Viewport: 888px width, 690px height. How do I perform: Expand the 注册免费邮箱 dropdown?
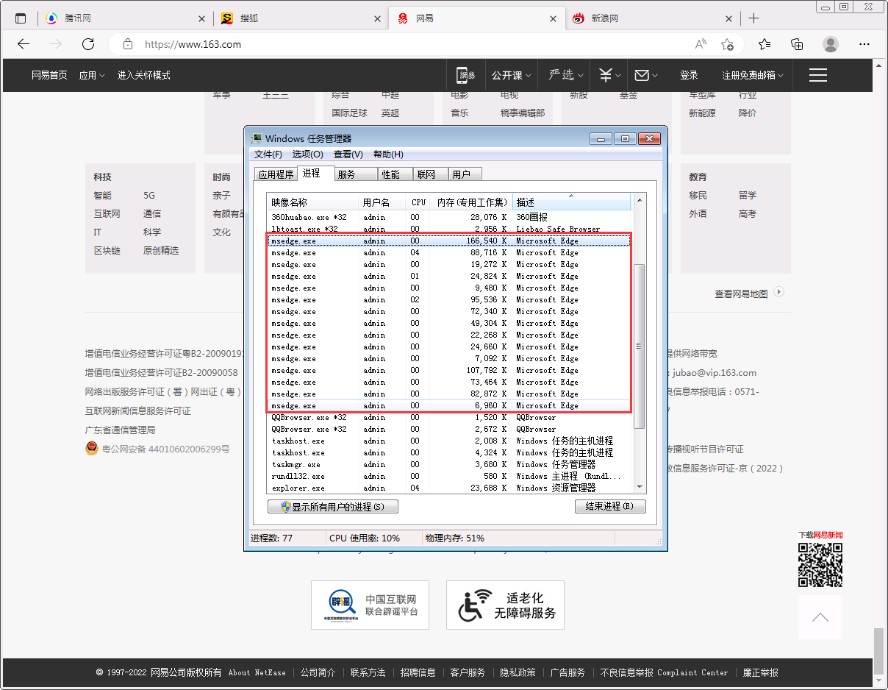click(753, 75)
